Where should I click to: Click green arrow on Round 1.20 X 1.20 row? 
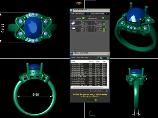click(104, 31)
